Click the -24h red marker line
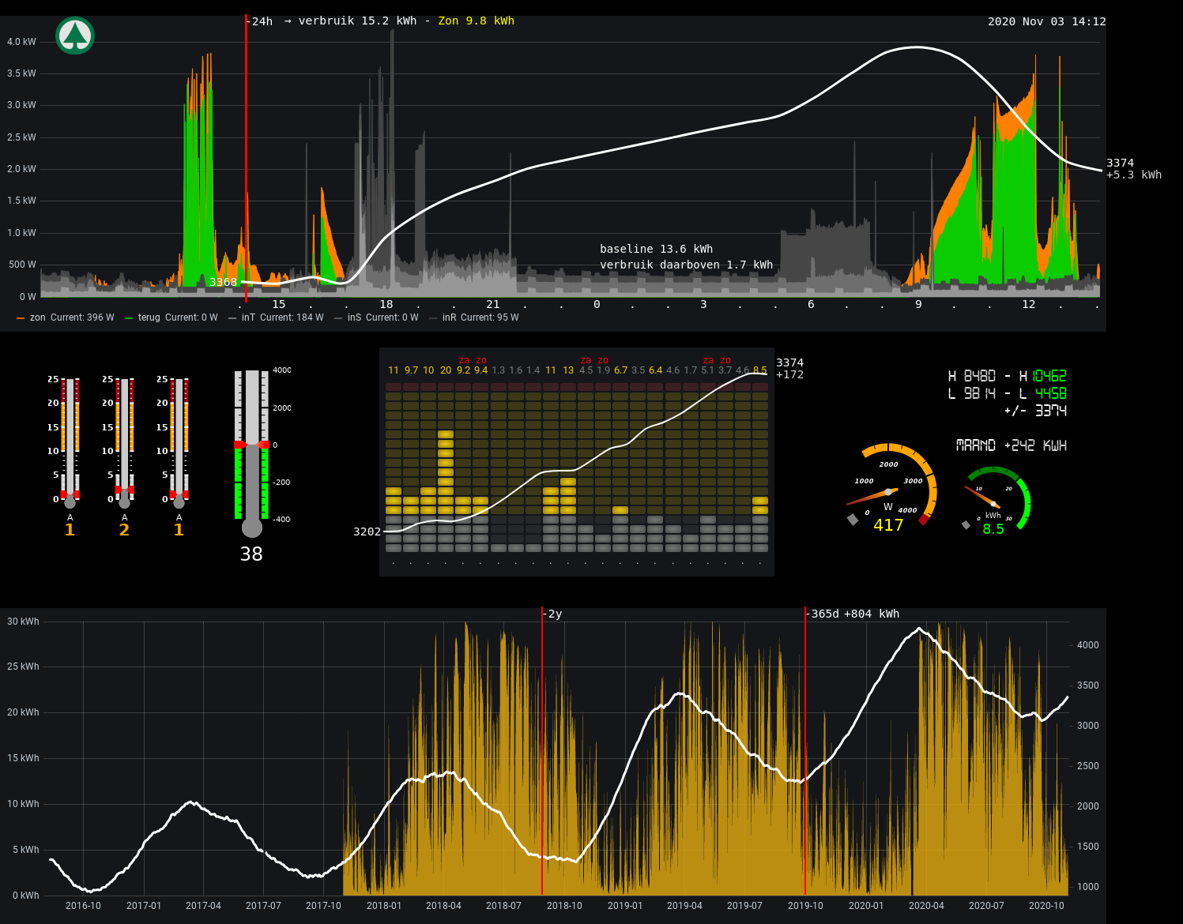This screenshot has height=924, width=1183. coord(246,158)
